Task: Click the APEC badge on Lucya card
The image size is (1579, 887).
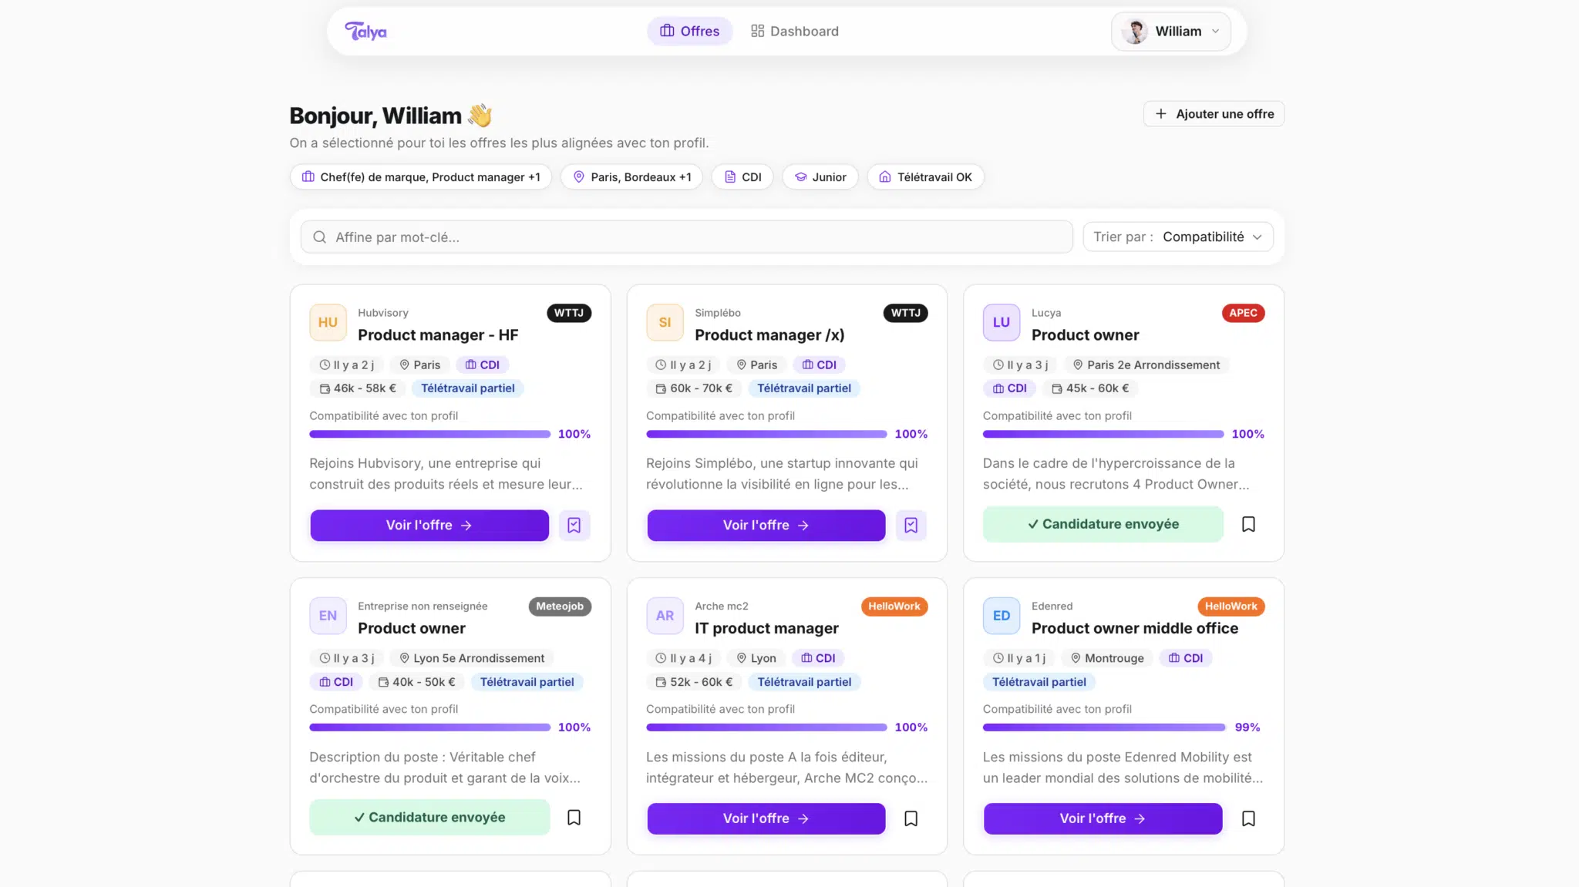Action: pyautogui.click(x=1243, y=313)
